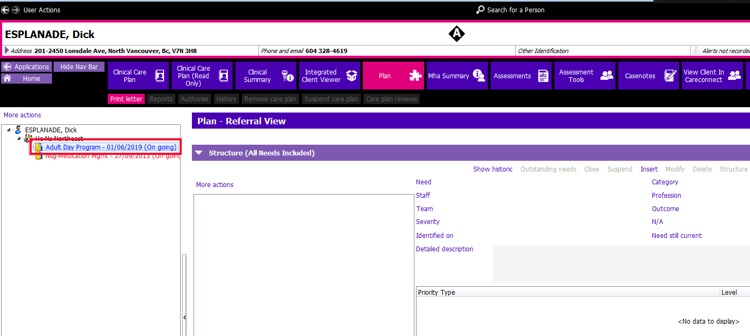Open the Casenotes tile
Image resolution: width=750 pixels, height=336 pixels.
click(x=649, y=76)
